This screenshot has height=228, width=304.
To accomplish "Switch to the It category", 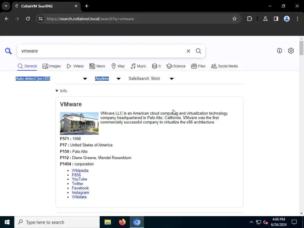I will click(156, 66).
